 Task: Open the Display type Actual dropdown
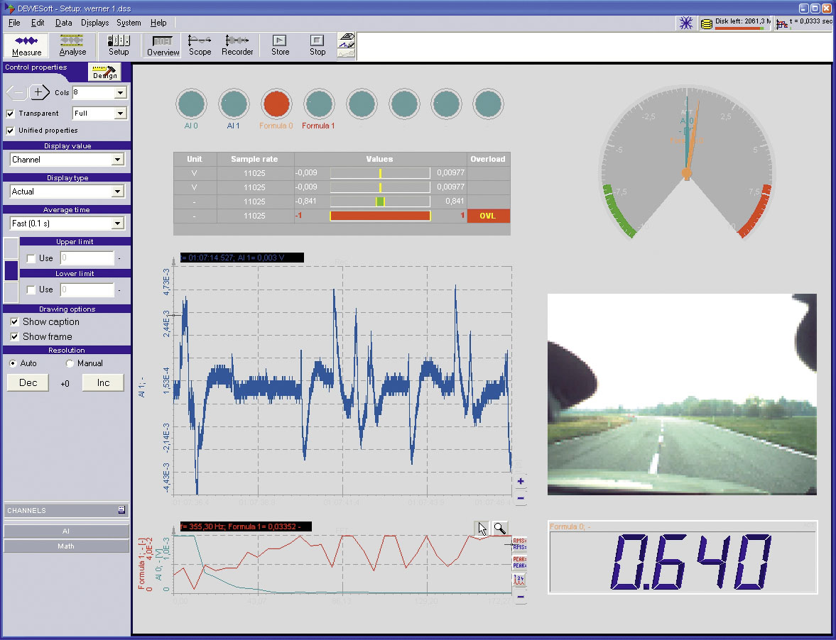click(x=117, y=192)
